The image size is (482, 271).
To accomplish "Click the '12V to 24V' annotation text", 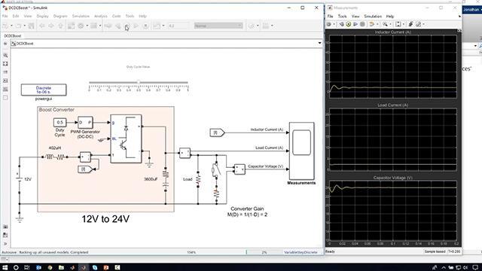I will tap(105, 219).
